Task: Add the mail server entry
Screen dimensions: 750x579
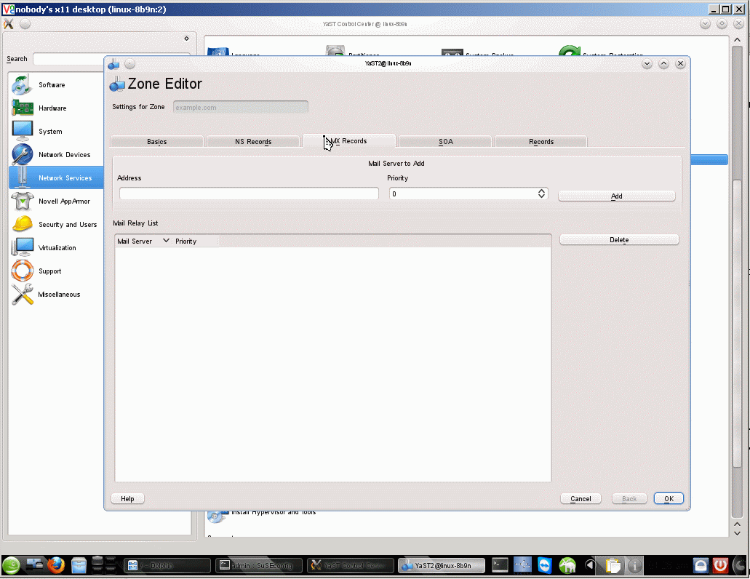Action: click(617, 196)
